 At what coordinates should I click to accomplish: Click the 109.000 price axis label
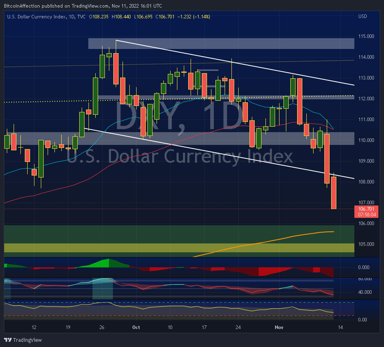pos(366,161)
